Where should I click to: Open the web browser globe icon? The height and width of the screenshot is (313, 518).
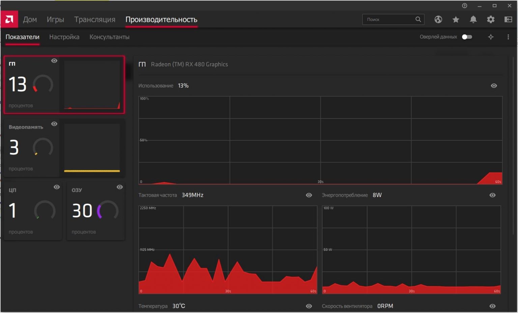click(438, 20)
